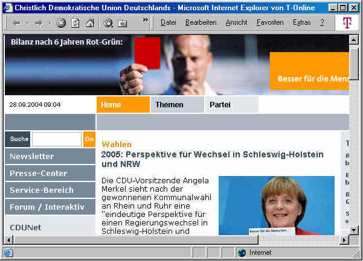This screenshot has height=261, width=363.
Task: Click the Back arrow toolbar button
Action: (x=17, y=23)
